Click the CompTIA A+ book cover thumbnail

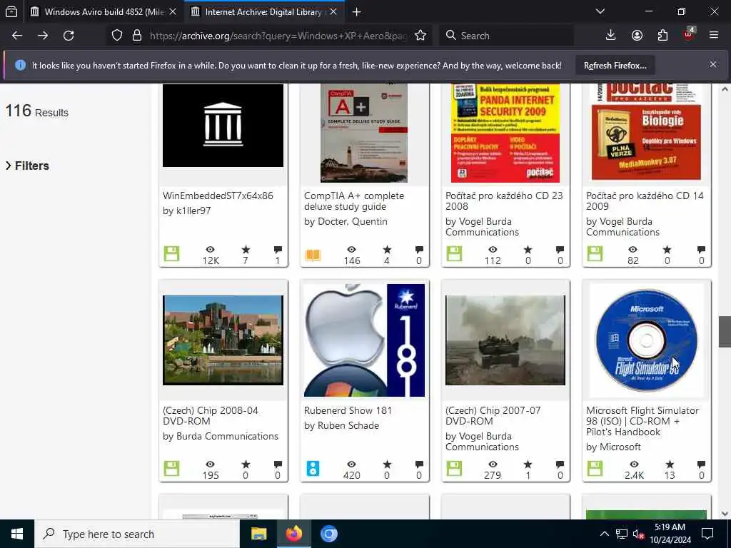coord(364,133)
